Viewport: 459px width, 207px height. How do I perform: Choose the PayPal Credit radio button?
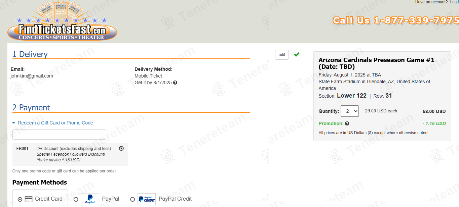click(x=132, y=199)
